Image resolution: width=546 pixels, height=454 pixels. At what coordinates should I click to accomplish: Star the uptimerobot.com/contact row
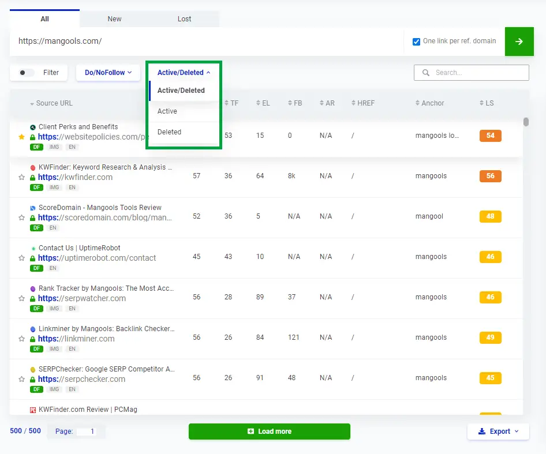tap(21, 258)
